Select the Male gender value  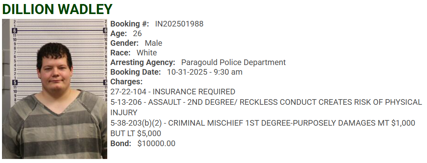[x=153, y=43]
